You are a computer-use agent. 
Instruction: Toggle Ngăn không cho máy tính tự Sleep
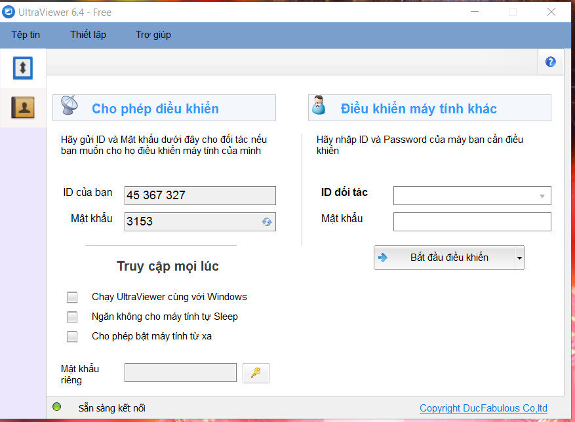pyautogui.click(x=72, y=316)
